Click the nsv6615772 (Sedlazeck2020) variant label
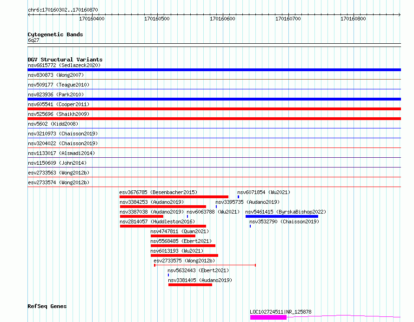This screenshot has height=322, width=414. (64, 65)
